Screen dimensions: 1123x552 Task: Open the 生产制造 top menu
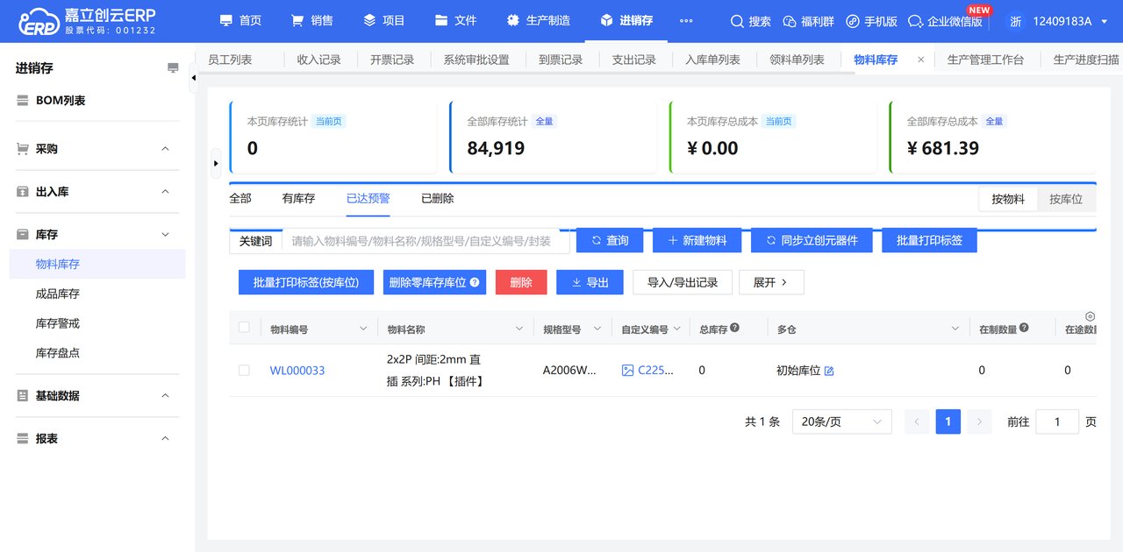(x=539, y=21)
